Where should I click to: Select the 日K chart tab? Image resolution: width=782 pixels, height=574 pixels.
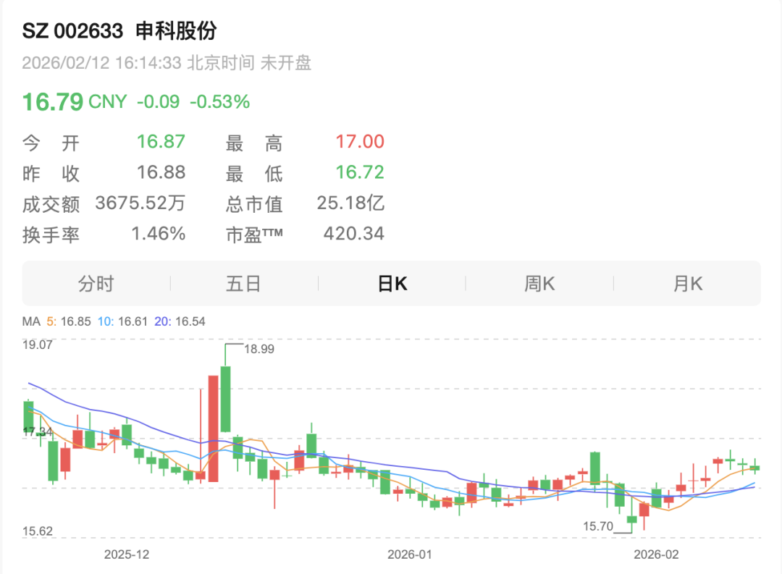pyautogui.click(x=392, y=284)
